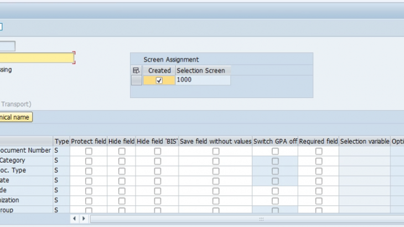Click Selection variable cell for Document Number
Viewport: 404px width, 227px height.
pos(365,151)
